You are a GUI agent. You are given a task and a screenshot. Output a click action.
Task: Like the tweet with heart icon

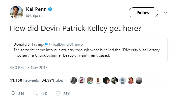[58, 94]
